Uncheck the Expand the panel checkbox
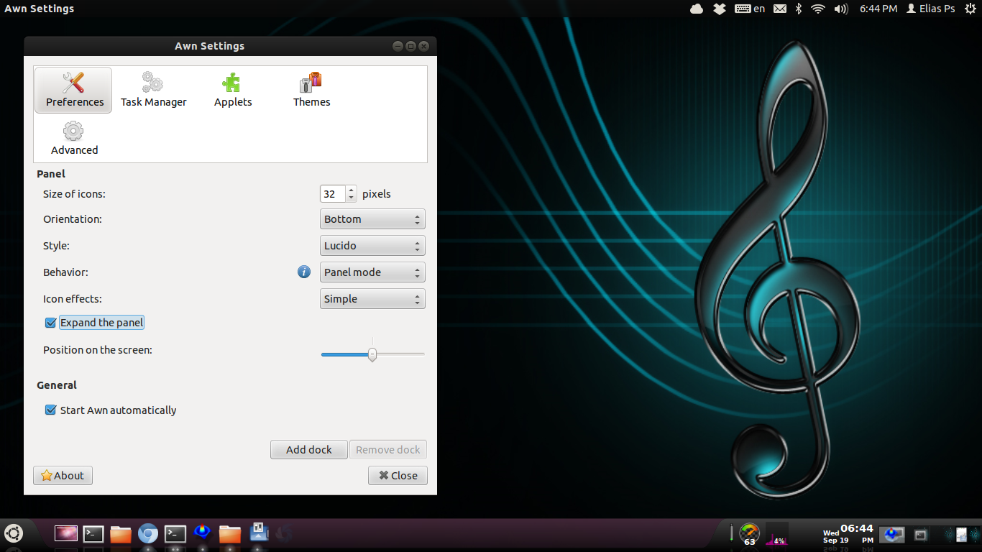The width and height of the screenshot is (982, 552). coord(50,323)
